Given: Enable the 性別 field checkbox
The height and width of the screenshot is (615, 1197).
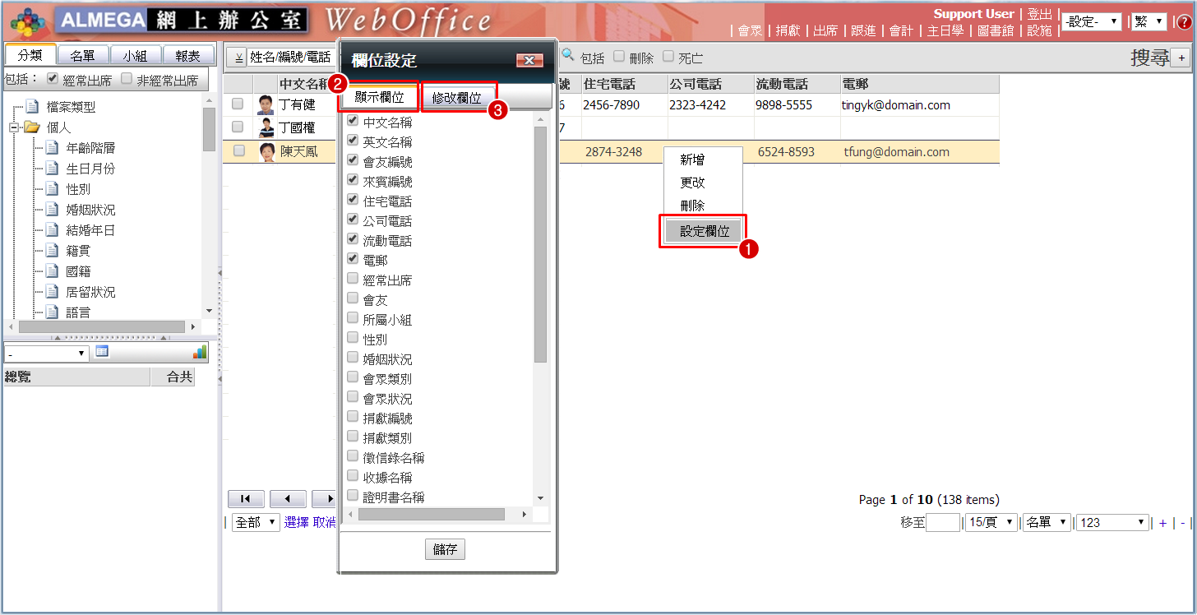Looking at the screenshot, I should 353,338.
